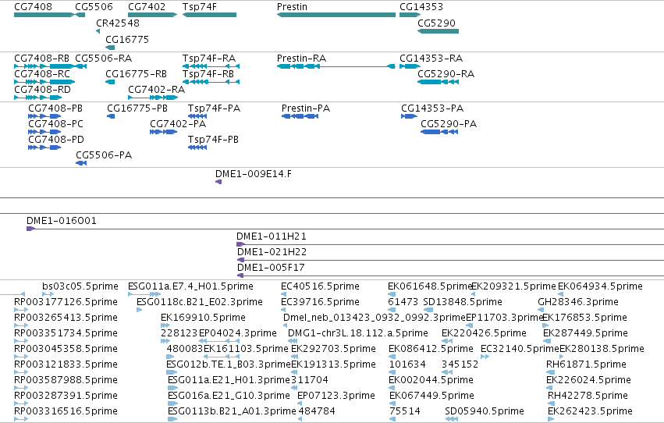Select protein CG7402-PA label

point(178,124)
